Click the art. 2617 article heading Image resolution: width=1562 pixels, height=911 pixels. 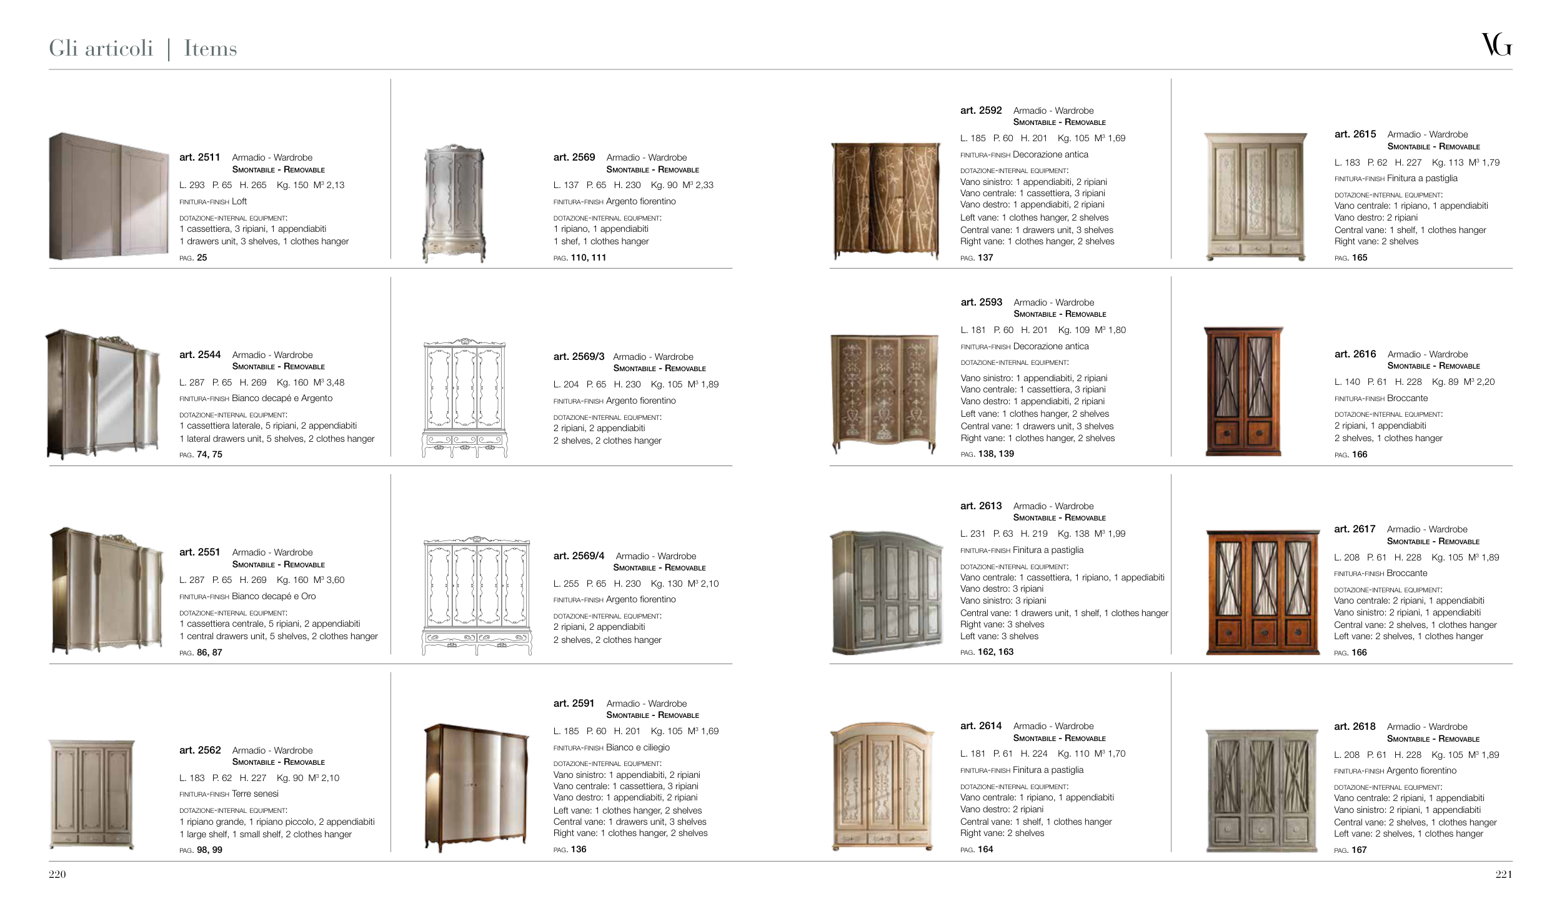coord(1355,529)
